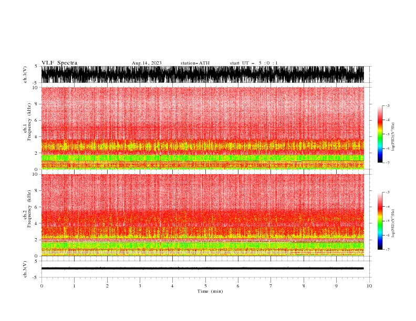Click the "-7" label on ch.1 color bar

coord(388,163)
